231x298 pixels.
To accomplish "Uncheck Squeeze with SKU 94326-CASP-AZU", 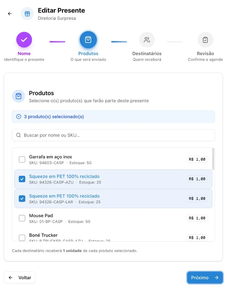I will tap(22, 179).
